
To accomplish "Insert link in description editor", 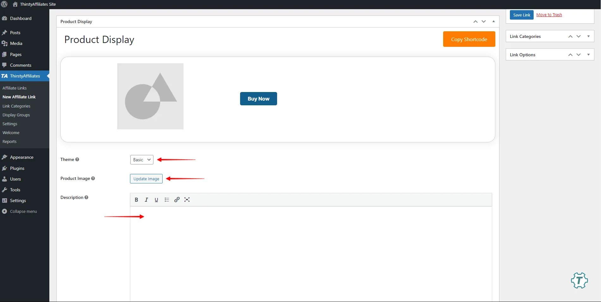I will click(x=177, y=200).
